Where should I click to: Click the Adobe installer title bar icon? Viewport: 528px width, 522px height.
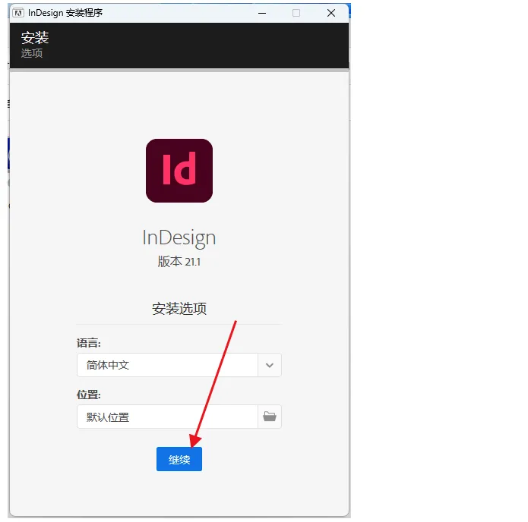18,13
